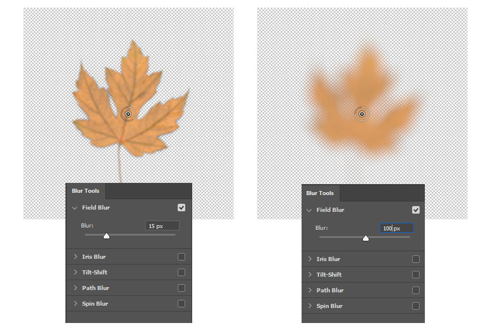Viewport: 492px width, 334px height.
Task: Click the Tilt-Shift label in right panel
Action: coord(329,275)
